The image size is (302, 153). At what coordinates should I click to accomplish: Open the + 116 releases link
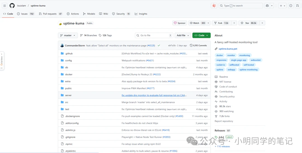[x=222, y=147]
